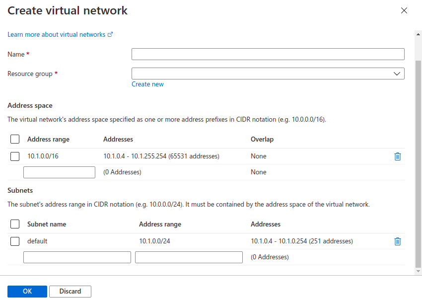Screen dimensions: 422x300
Task: Select all subnets header checkbox
Action: [x=15, y=225]
